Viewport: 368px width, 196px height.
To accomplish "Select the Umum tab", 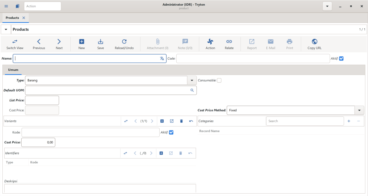I will tap(13, 70).
